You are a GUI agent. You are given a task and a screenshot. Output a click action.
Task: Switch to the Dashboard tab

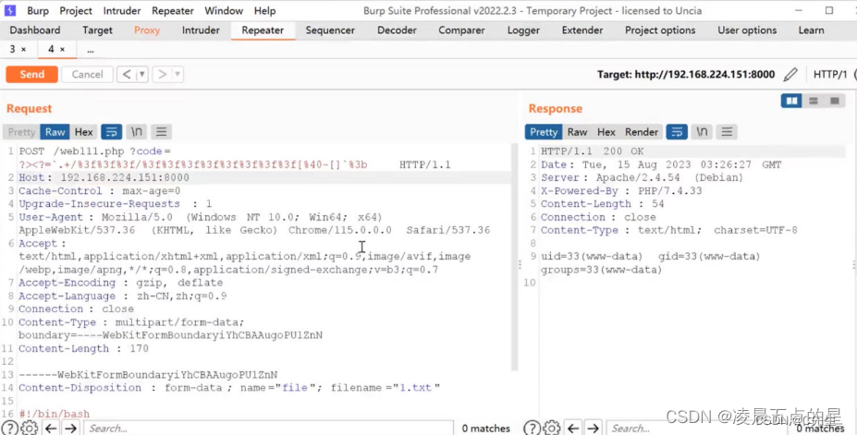[x=35, y=30]
